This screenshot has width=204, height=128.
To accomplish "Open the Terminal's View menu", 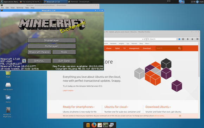I will (x=13, y=8).
